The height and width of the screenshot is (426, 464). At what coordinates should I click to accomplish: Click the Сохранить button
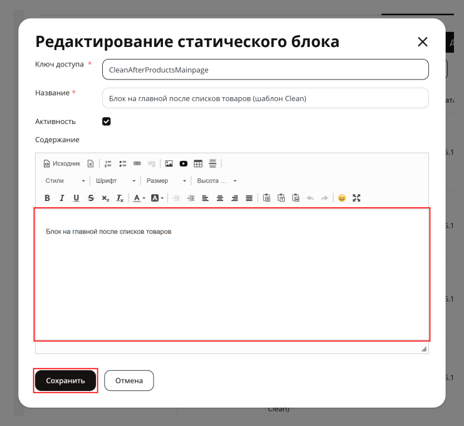tap(65, 380)
